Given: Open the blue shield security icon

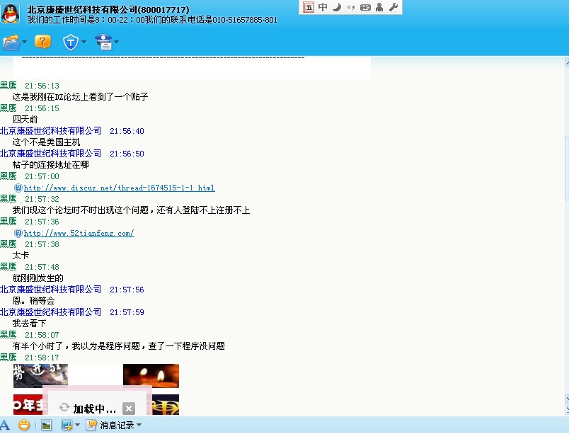Looking at the screenshot, I should pos(70,42).
